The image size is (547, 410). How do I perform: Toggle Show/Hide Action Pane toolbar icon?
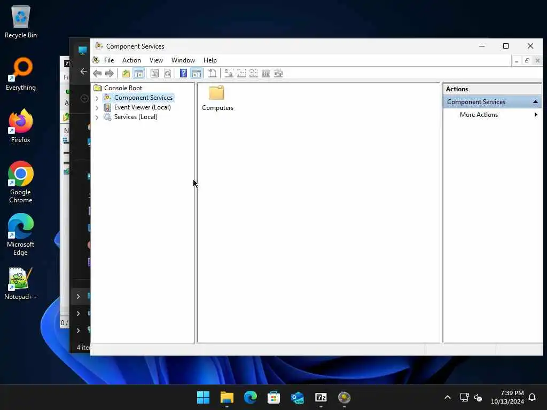pyautogui.click(x=197, y=73)
